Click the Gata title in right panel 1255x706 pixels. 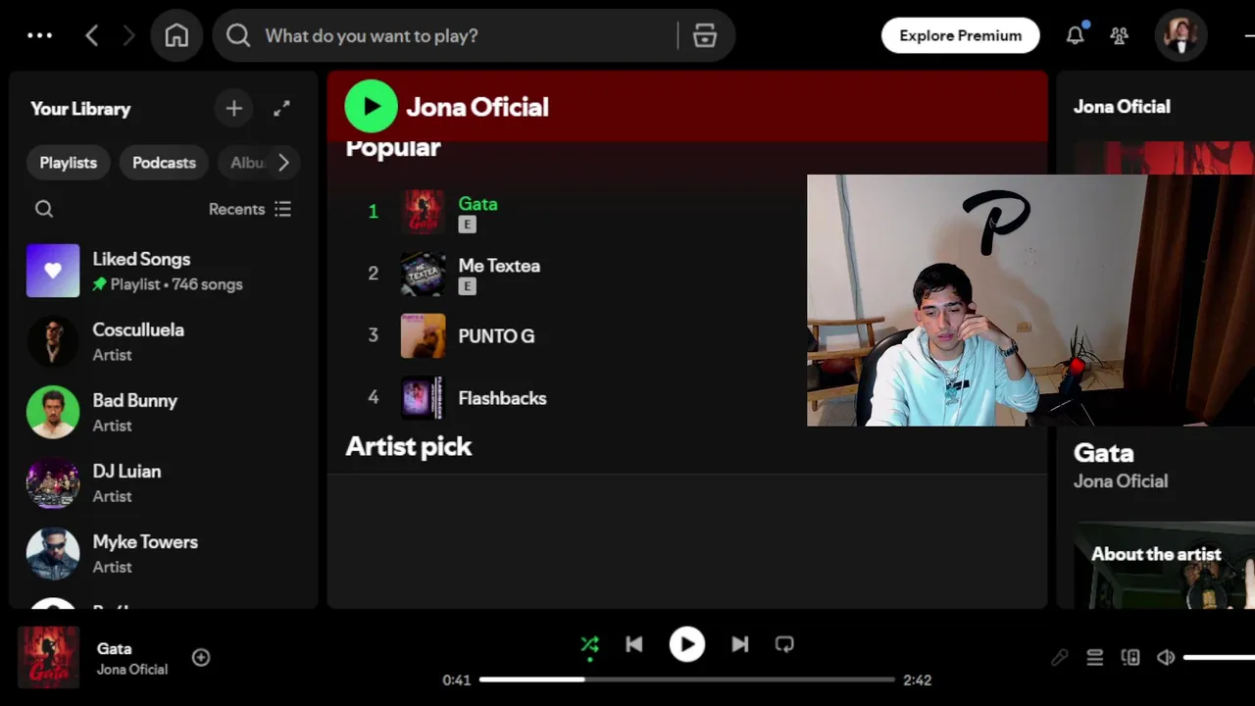(1103, 453)
